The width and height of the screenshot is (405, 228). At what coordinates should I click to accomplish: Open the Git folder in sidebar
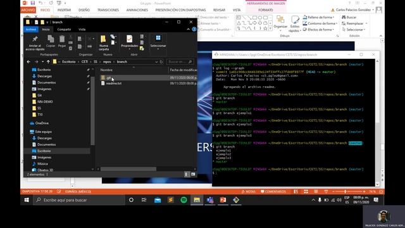point(39,96)
